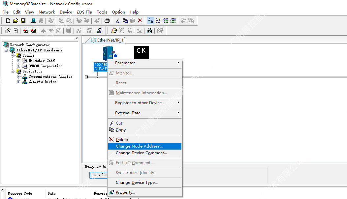
Task: Choose Cut from the context menu
Action: (145, 123)
